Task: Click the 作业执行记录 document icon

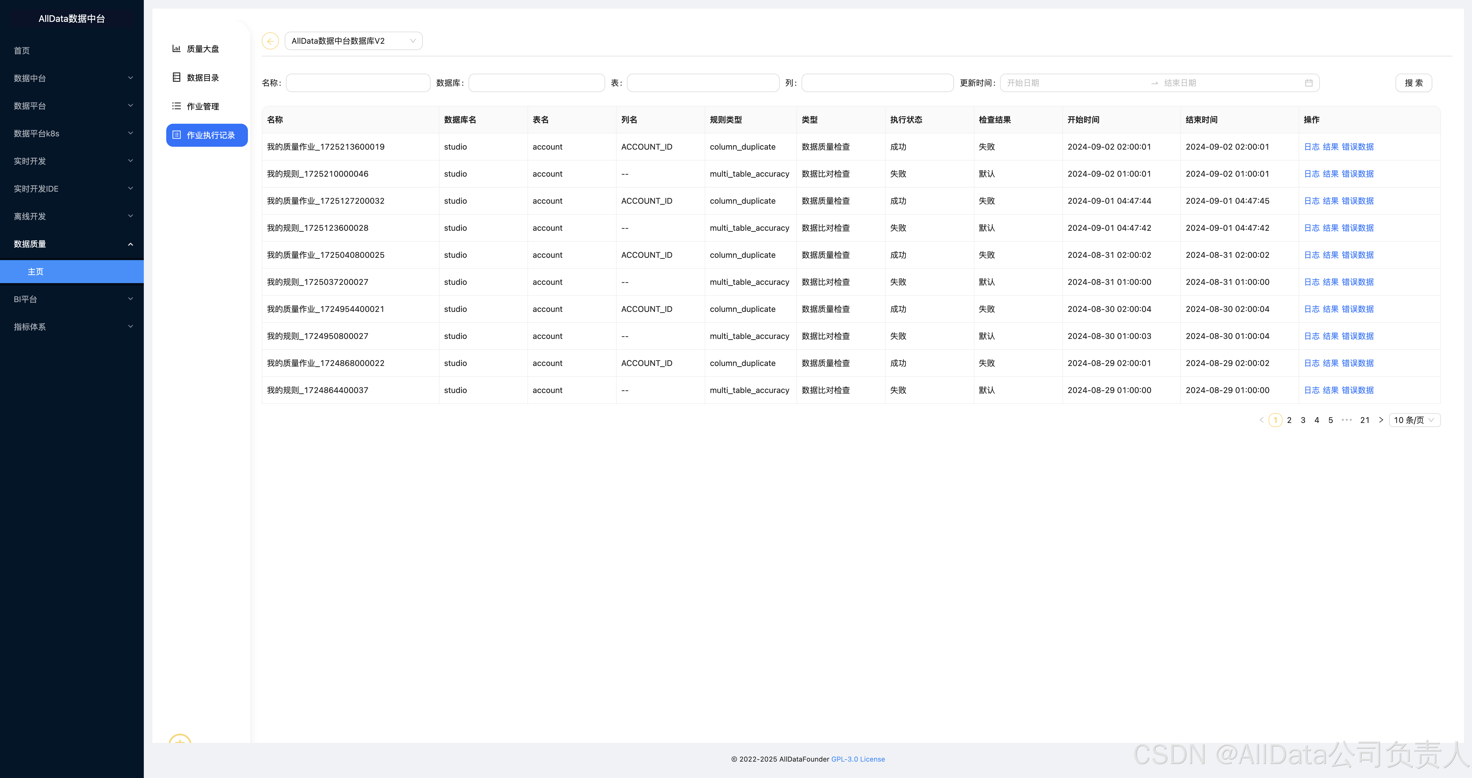Action: pyautogui.click(x=177, y=135)
